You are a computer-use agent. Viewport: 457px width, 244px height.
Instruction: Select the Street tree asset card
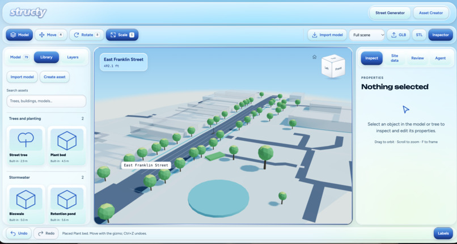coord(26,146)
